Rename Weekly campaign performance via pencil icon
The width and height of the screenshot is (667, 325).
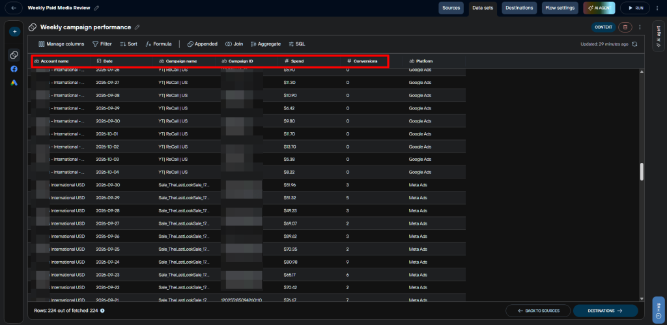pyautogui.click(x=137, y=27)
